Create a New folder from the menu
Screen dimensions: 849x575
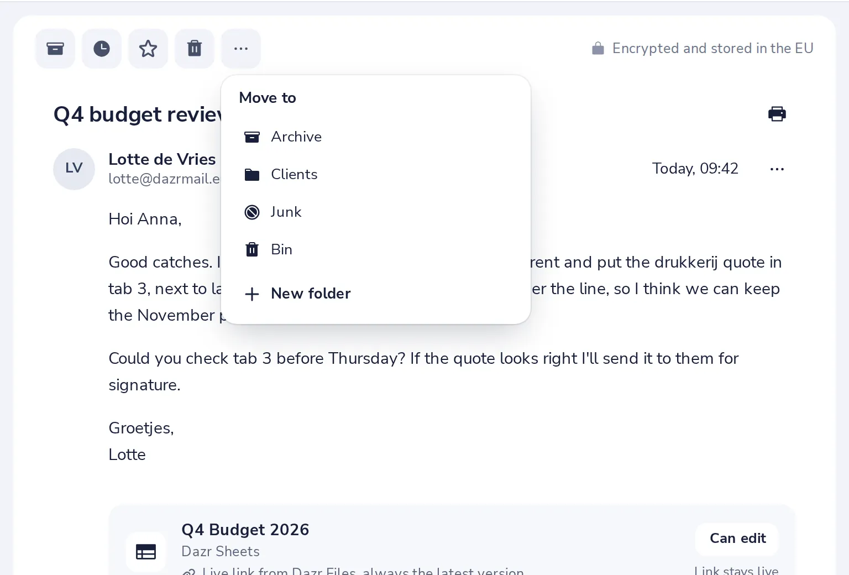click(376, 294)
